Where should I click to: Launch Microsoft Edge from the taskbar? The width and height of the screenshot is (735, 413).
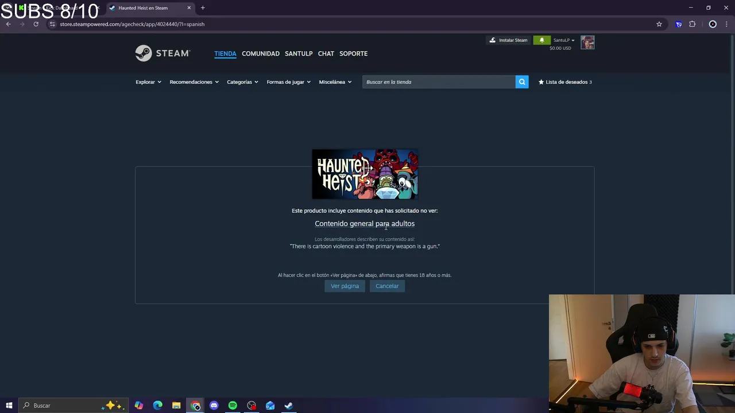pos(158,406)
